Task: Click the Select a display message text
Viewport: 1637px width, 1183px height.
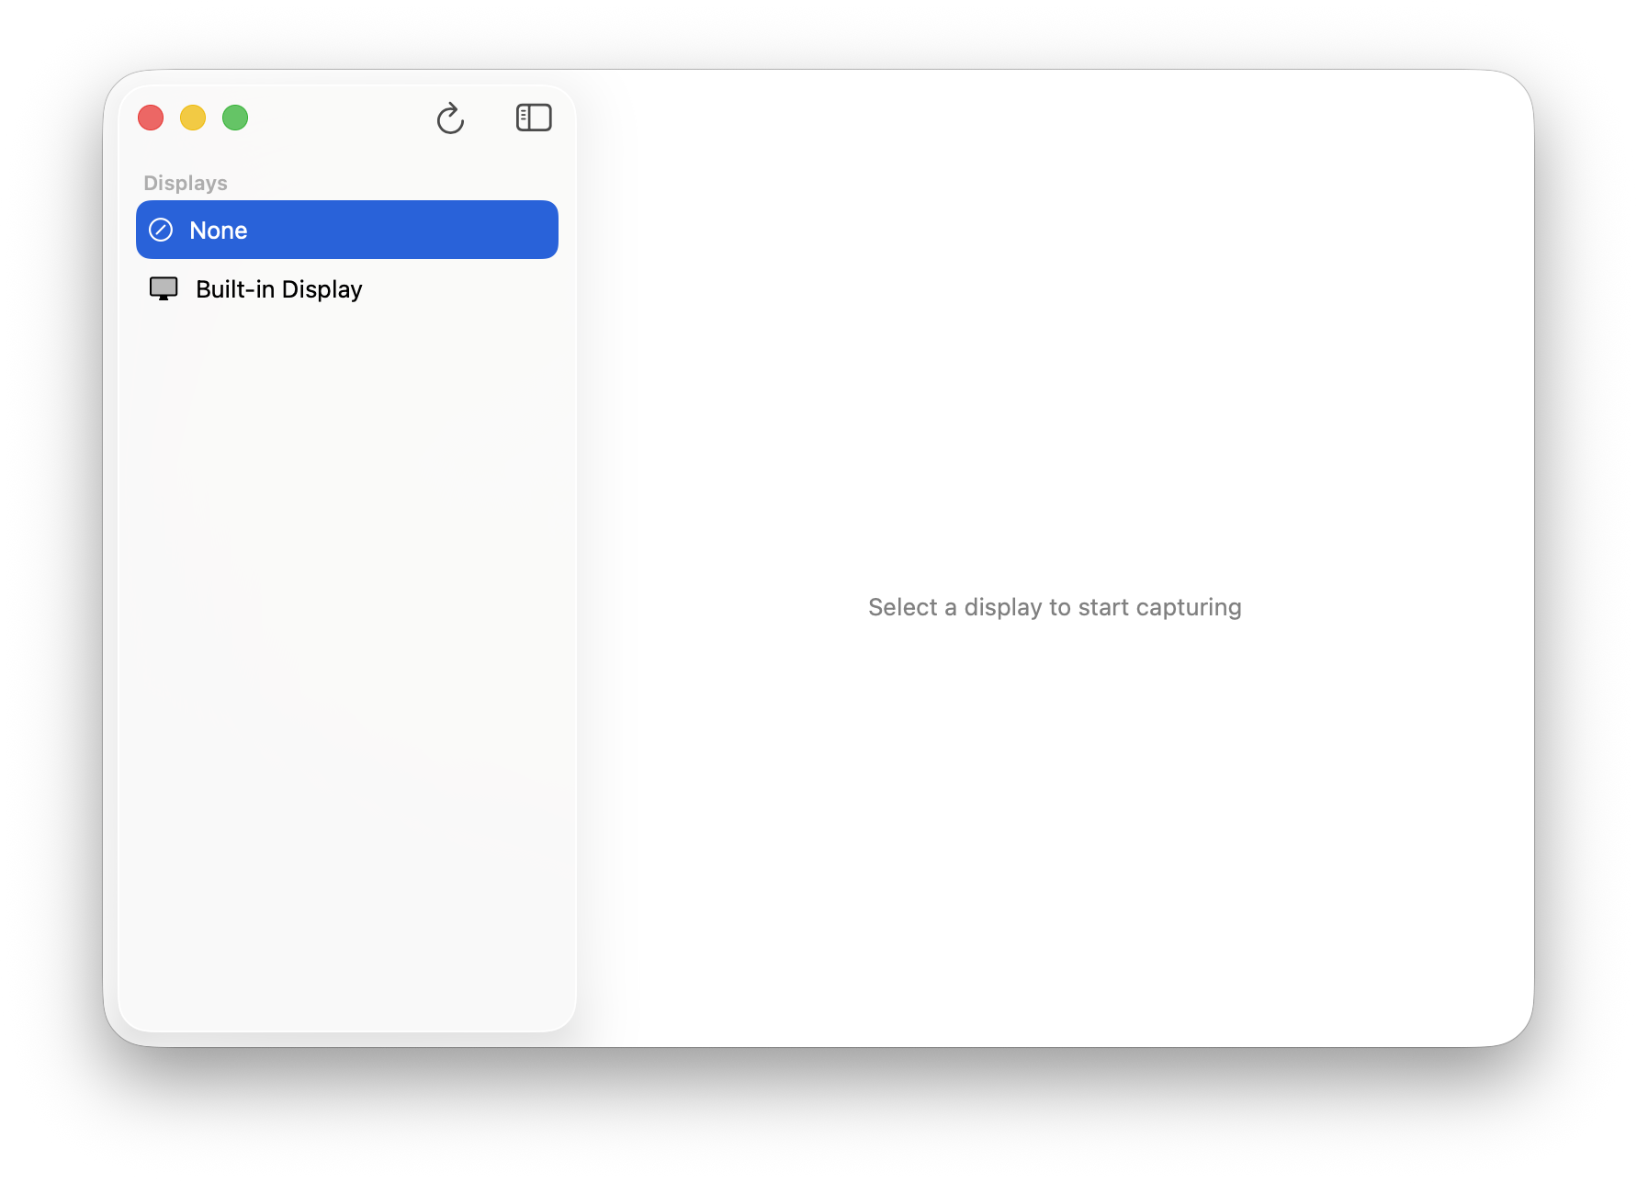Action: pyautogui.click(x=1054, y=607)
